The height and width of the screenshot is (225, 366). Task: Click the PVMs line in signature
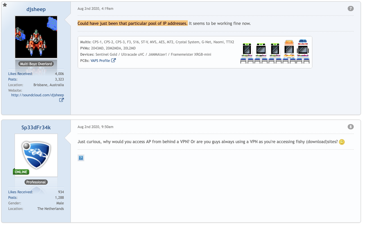[x=108, y=48]
